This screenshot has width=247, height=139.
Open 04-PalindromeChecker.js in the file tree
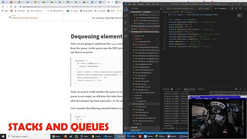144,121
